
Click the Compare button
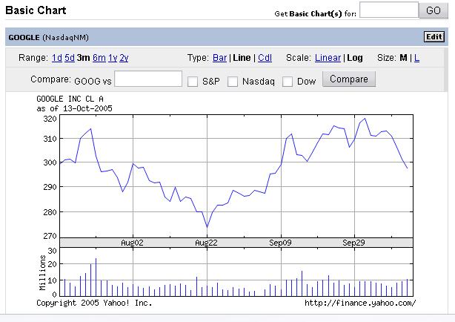click(x=348, y=79)
